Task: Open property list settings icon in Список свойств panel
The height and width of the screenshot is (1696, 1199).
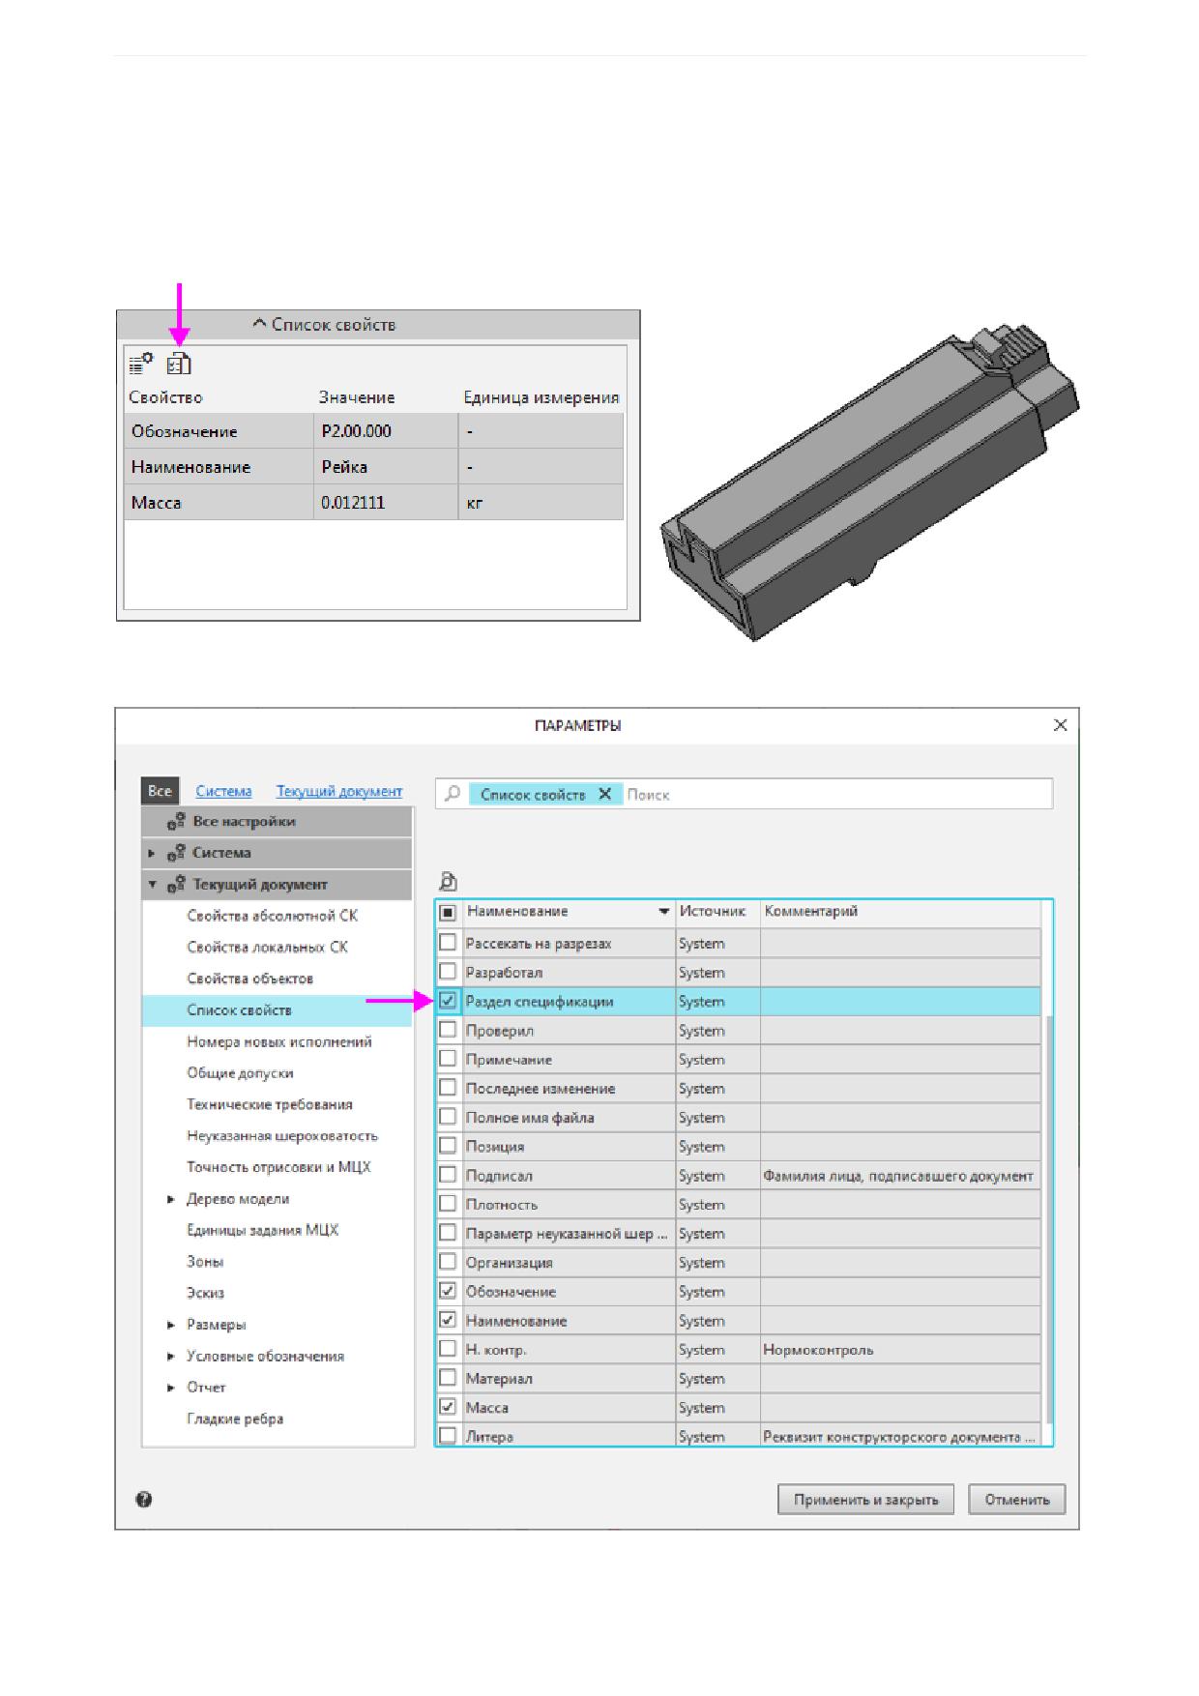Action: point(141,364)
